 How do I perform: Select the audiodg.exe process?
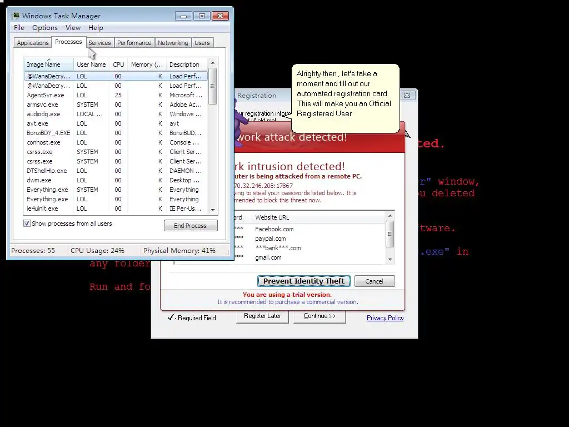pos(116,114)
